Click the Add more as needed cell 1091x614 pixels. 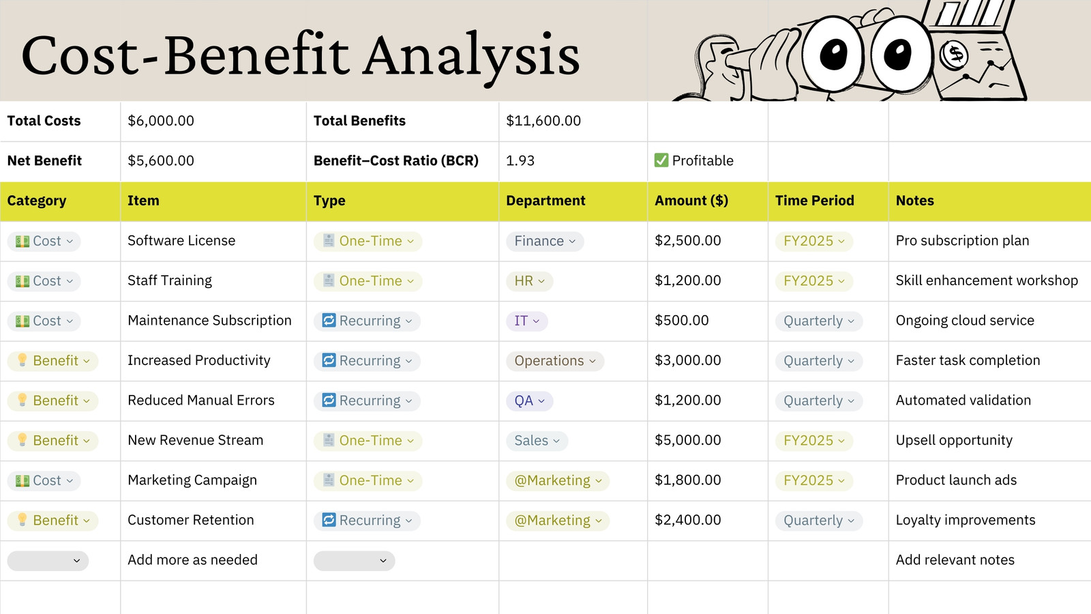click(213, 561)
